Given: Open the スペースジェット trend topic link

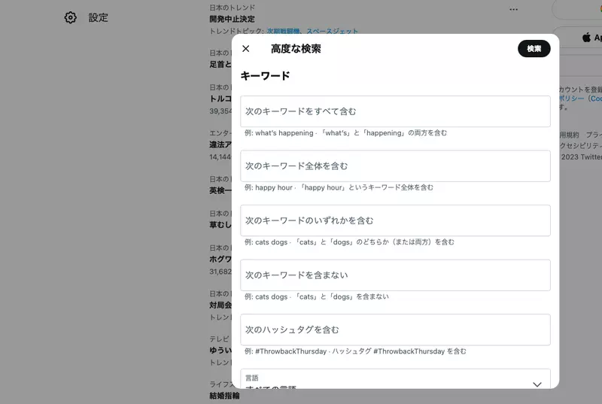Looking at the screenshot, I should point(332,32).
